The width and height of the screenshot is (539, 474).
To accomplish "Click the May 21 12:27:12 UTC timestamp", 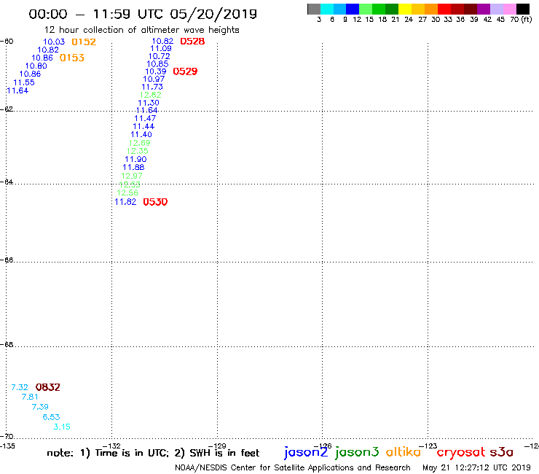I will click(x=476, y=468).
